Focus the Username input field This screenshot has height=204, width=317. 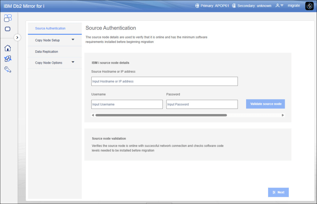point(127,104)
